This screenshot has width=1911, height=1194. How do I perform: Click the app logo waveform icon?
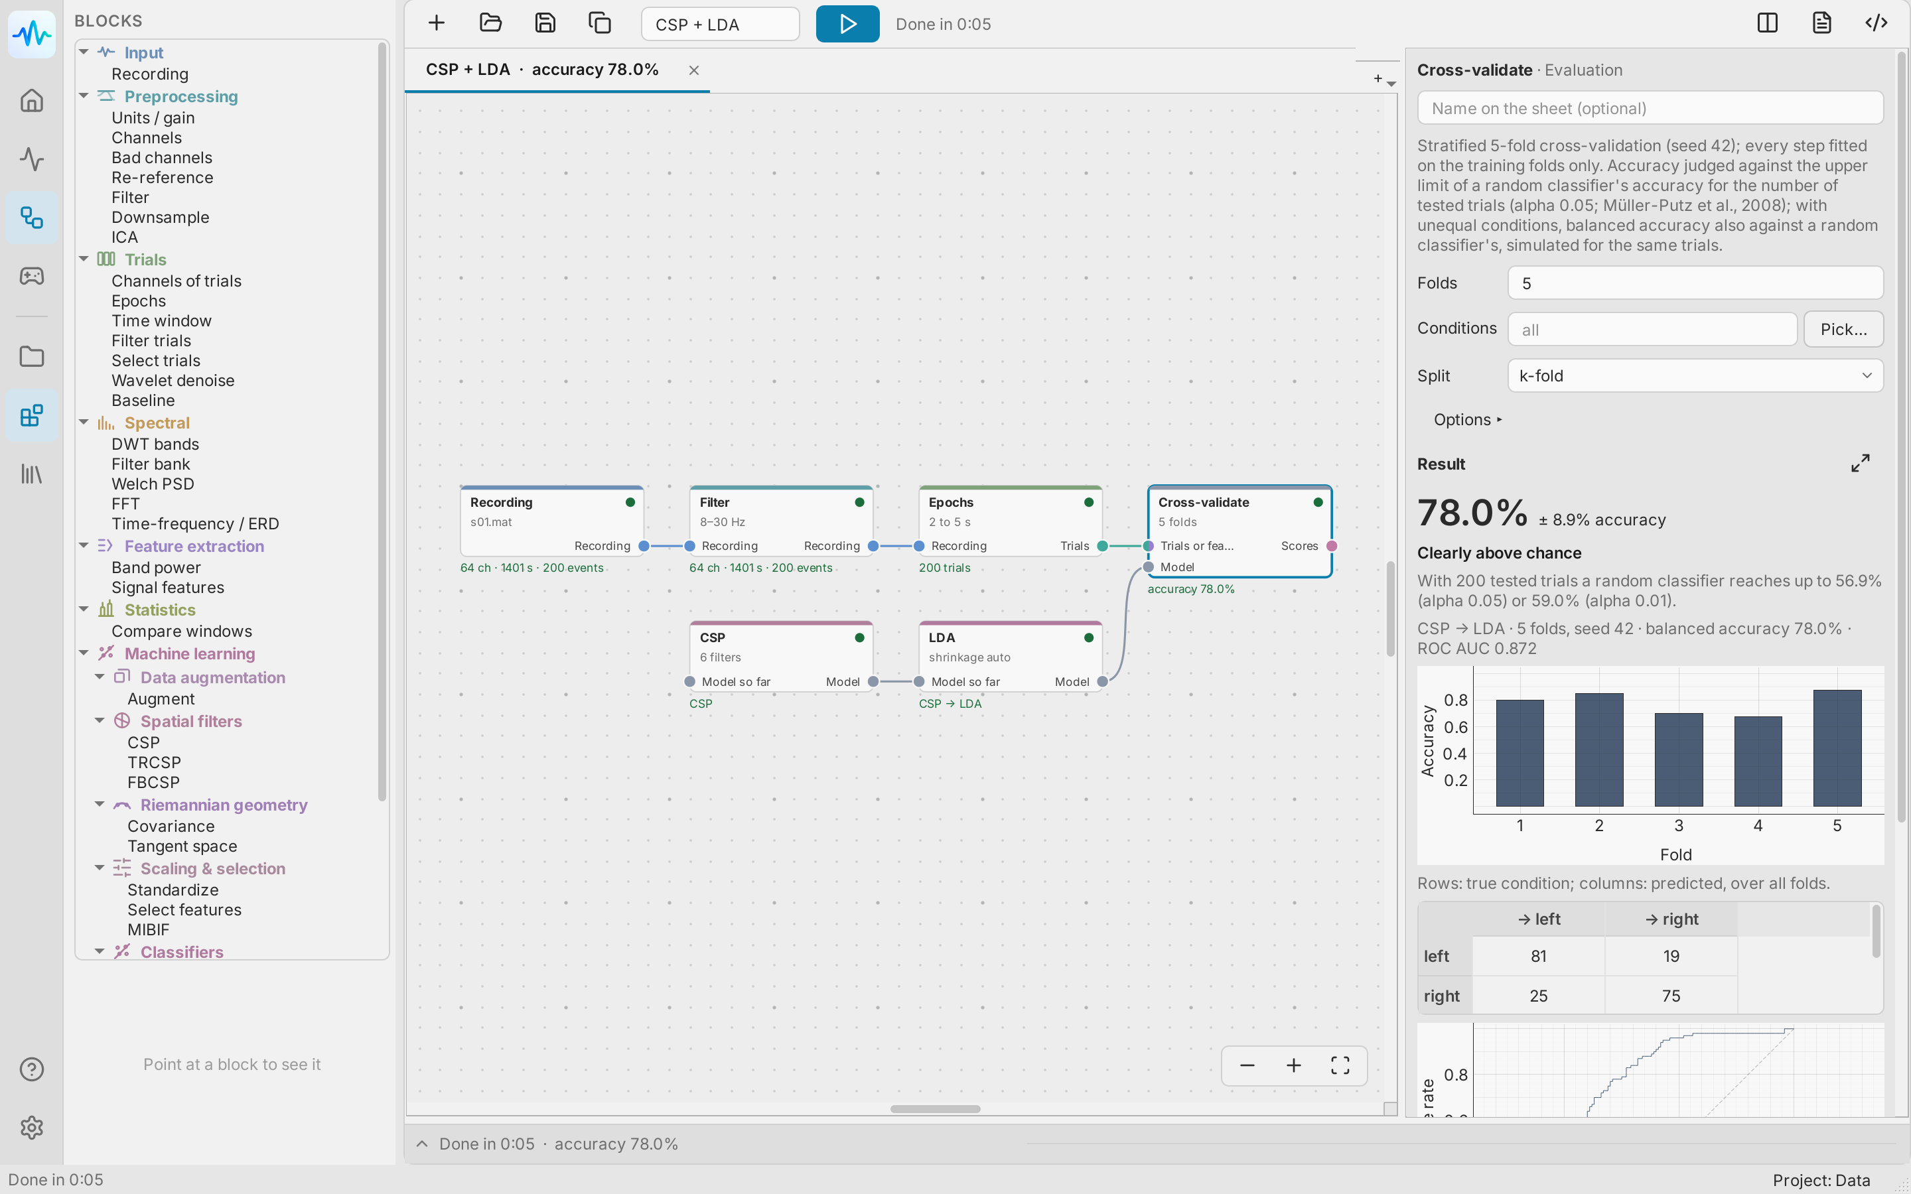tap(32, 34)
